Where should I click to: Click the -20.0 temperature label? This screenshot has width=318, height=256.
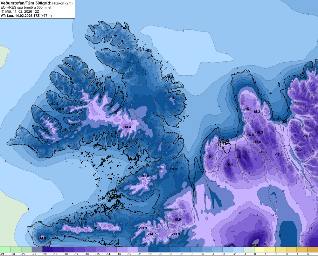pos(239,157)
